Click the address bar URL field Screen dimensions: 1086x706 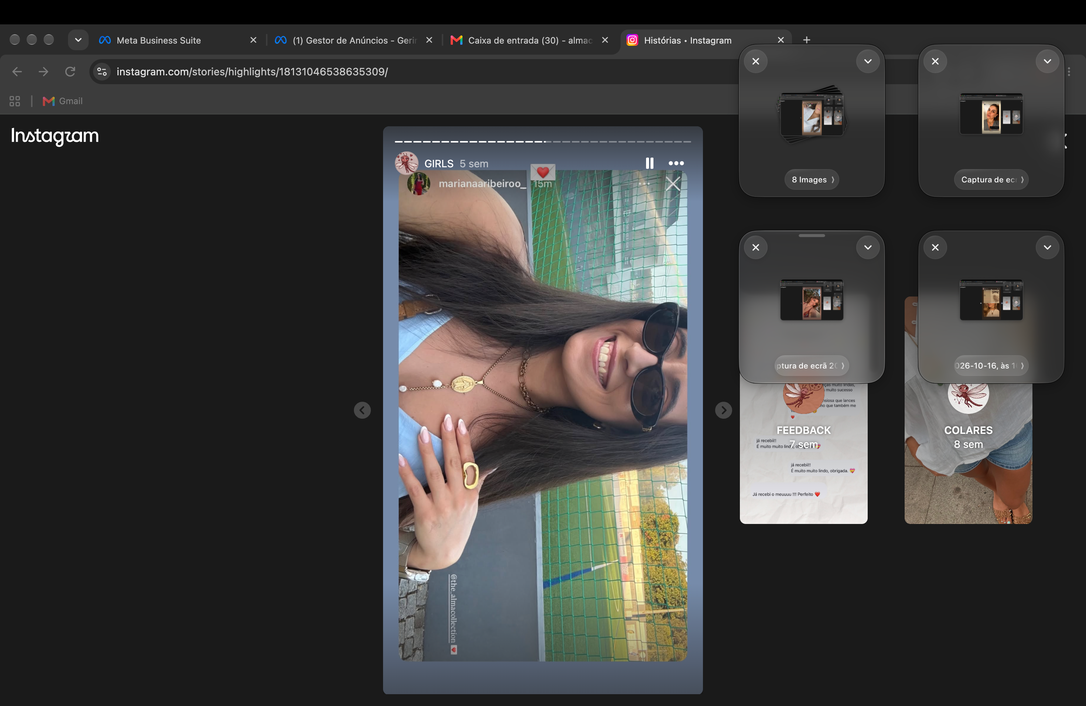pyautogui.click(x=411, y=72)
